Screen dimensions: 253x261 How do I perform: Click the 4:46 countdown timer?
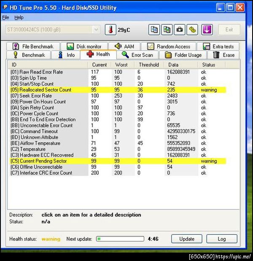click(153, 239)
